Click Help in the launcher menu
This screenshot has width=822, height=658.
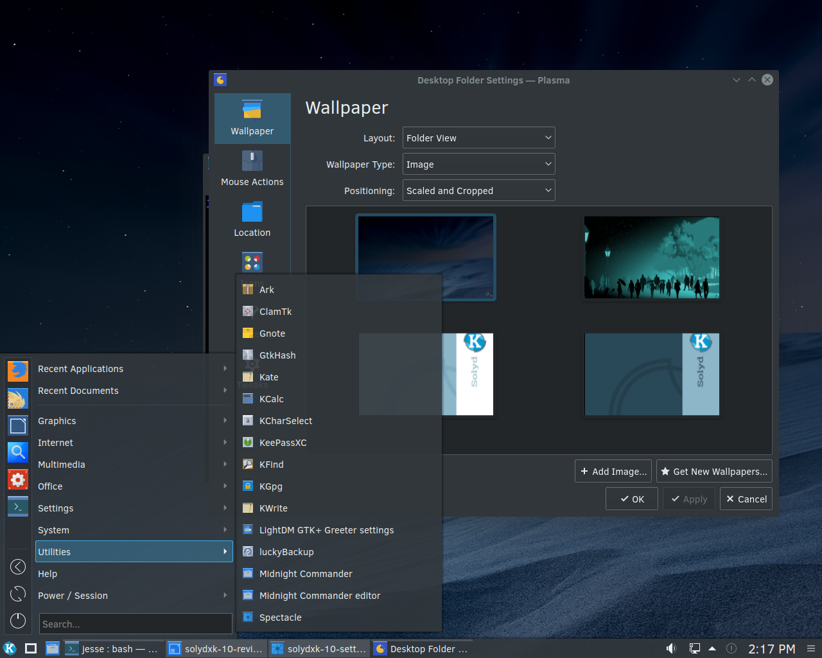[x=134, y=574]
